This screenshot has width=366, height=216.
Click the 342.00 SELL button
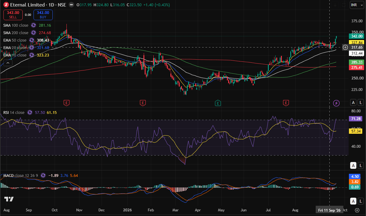[x=13, y=15]
